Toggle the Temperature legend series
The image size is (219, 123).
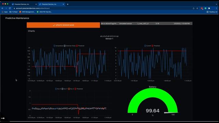click(59, 46)
